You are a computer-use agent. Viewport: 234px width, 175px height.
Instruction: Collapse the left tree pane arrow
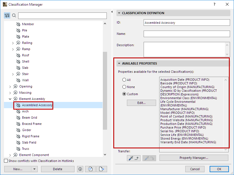tap(112, 12)
